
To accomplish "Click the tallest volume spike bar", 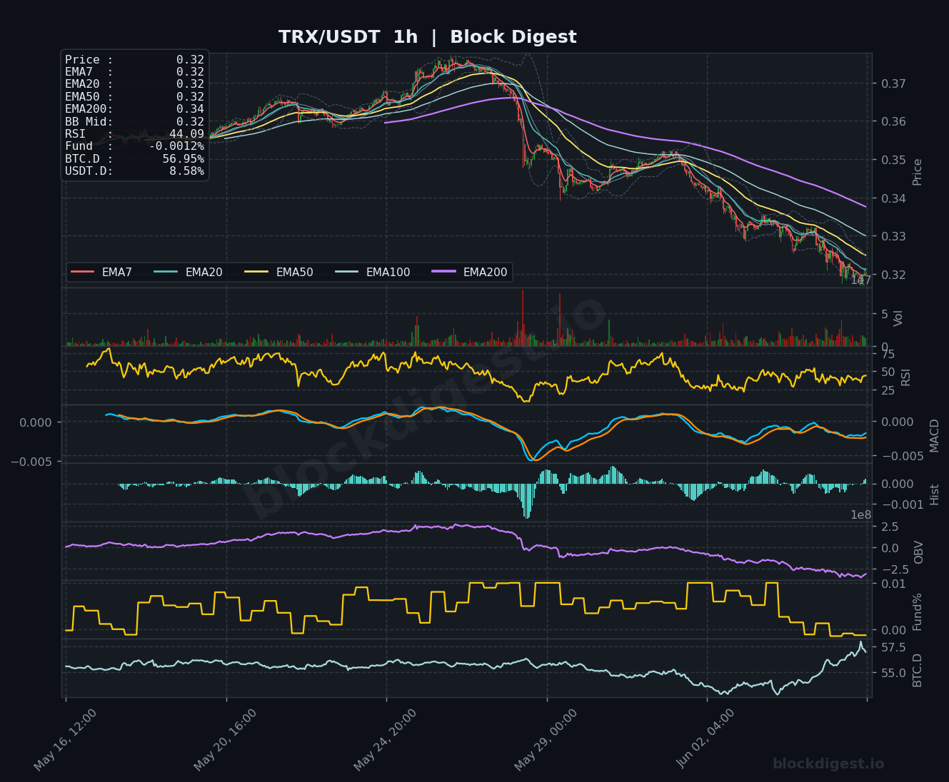I will coord(523,318).
